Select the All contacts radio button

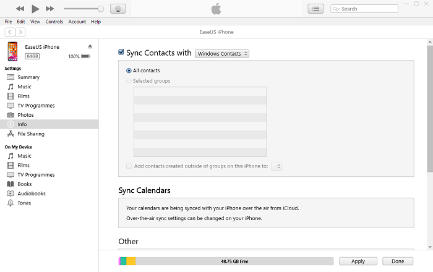click(x=129, y=70)
